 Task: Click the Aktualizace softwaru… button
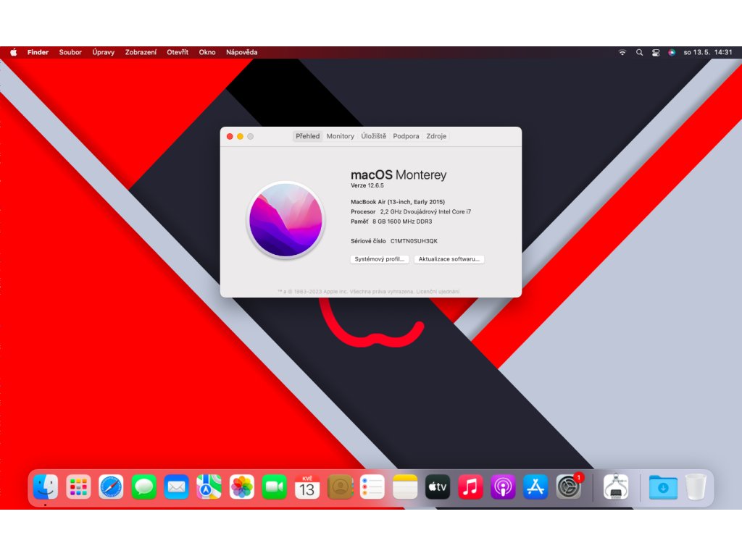pos(449,259)
